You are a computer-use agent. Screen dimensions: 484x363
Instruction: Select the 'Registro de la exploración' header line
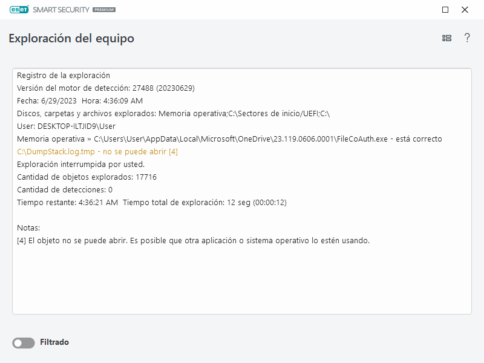65,75
